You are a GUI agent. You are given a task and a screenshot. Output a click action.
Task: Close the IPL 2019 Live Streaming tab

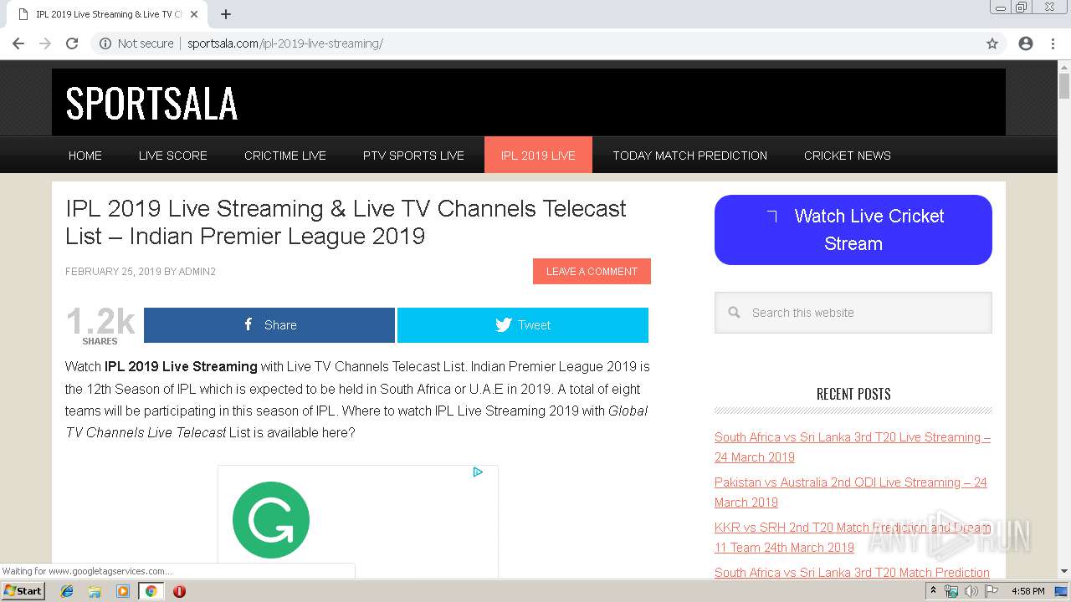coord(194,14)
